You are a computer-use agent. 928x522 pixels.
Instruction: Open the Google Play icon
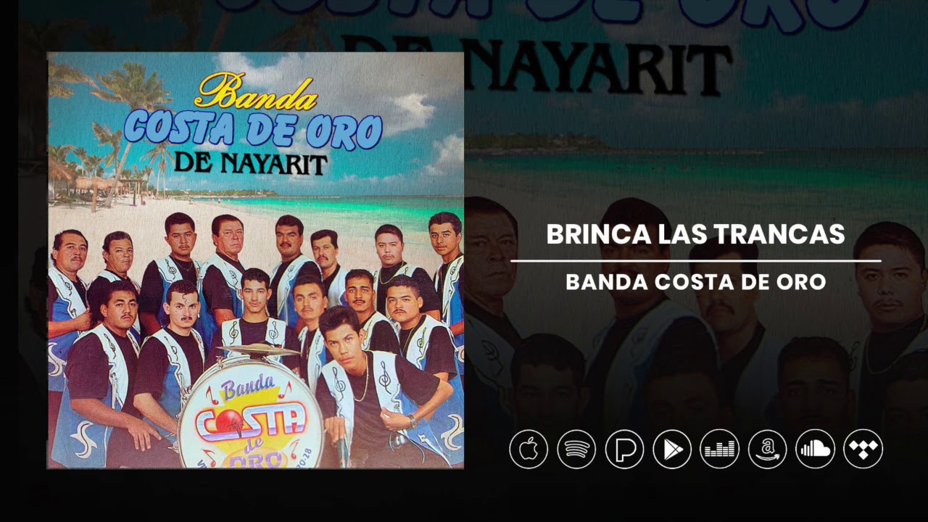(x=672, y=449)
